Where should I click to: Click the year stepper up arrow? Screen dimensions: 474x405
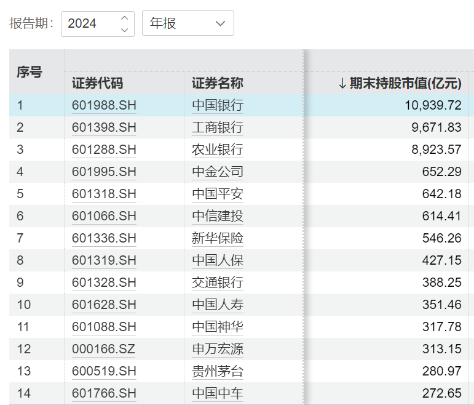pos(125,18)
